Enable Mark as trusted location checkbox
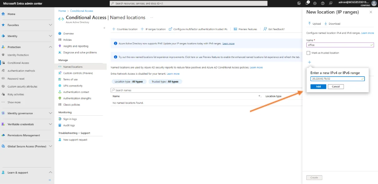This screenshot has width=378, height=184. [309, 53]
